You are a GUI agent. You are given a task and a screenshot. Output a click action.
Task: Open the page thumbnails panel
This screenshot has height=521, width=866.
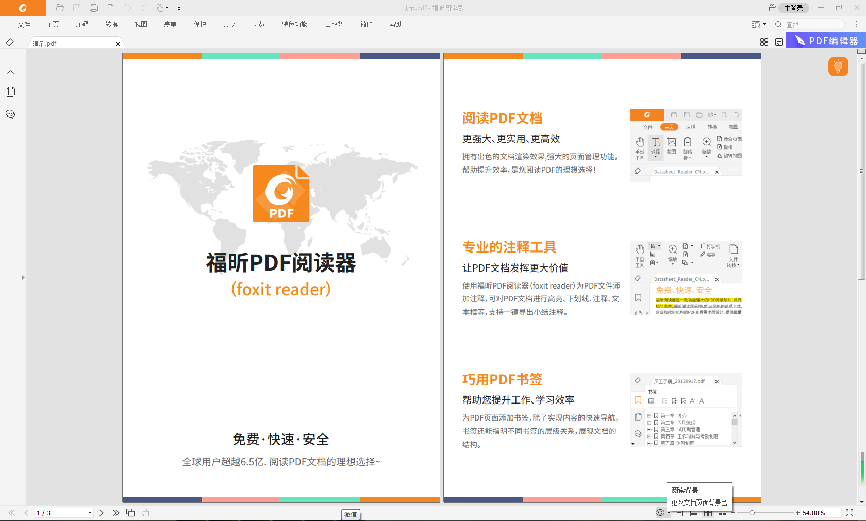pyautogui.click(x=10, y=92)
